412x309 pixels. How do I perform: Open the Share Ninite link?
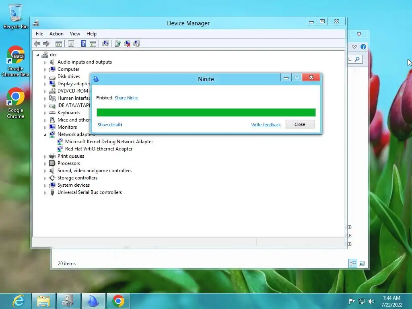pyautogui.click(x=126, y=98)
